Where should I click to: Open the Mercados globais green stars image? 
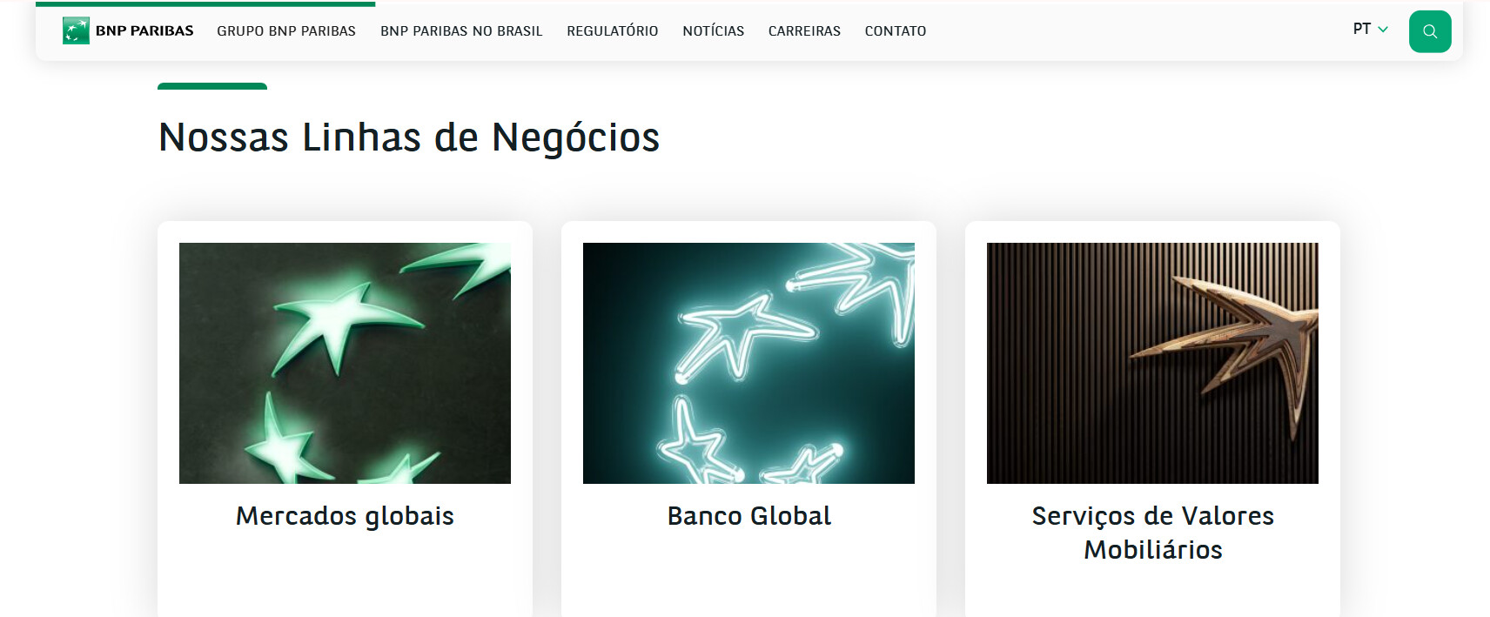[x=345, y=363]
